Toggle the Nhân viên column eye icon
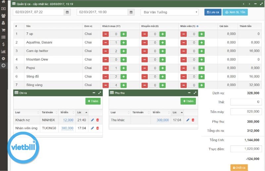The height and width of the screenshot is (171, 265). pos(197,26)
